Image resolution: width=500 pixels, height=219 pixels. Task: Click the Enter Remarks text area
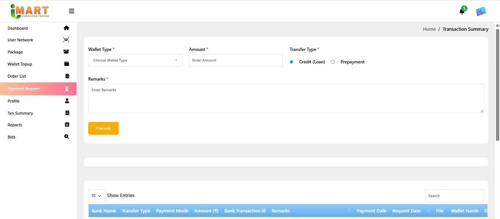tap(286, 99)
